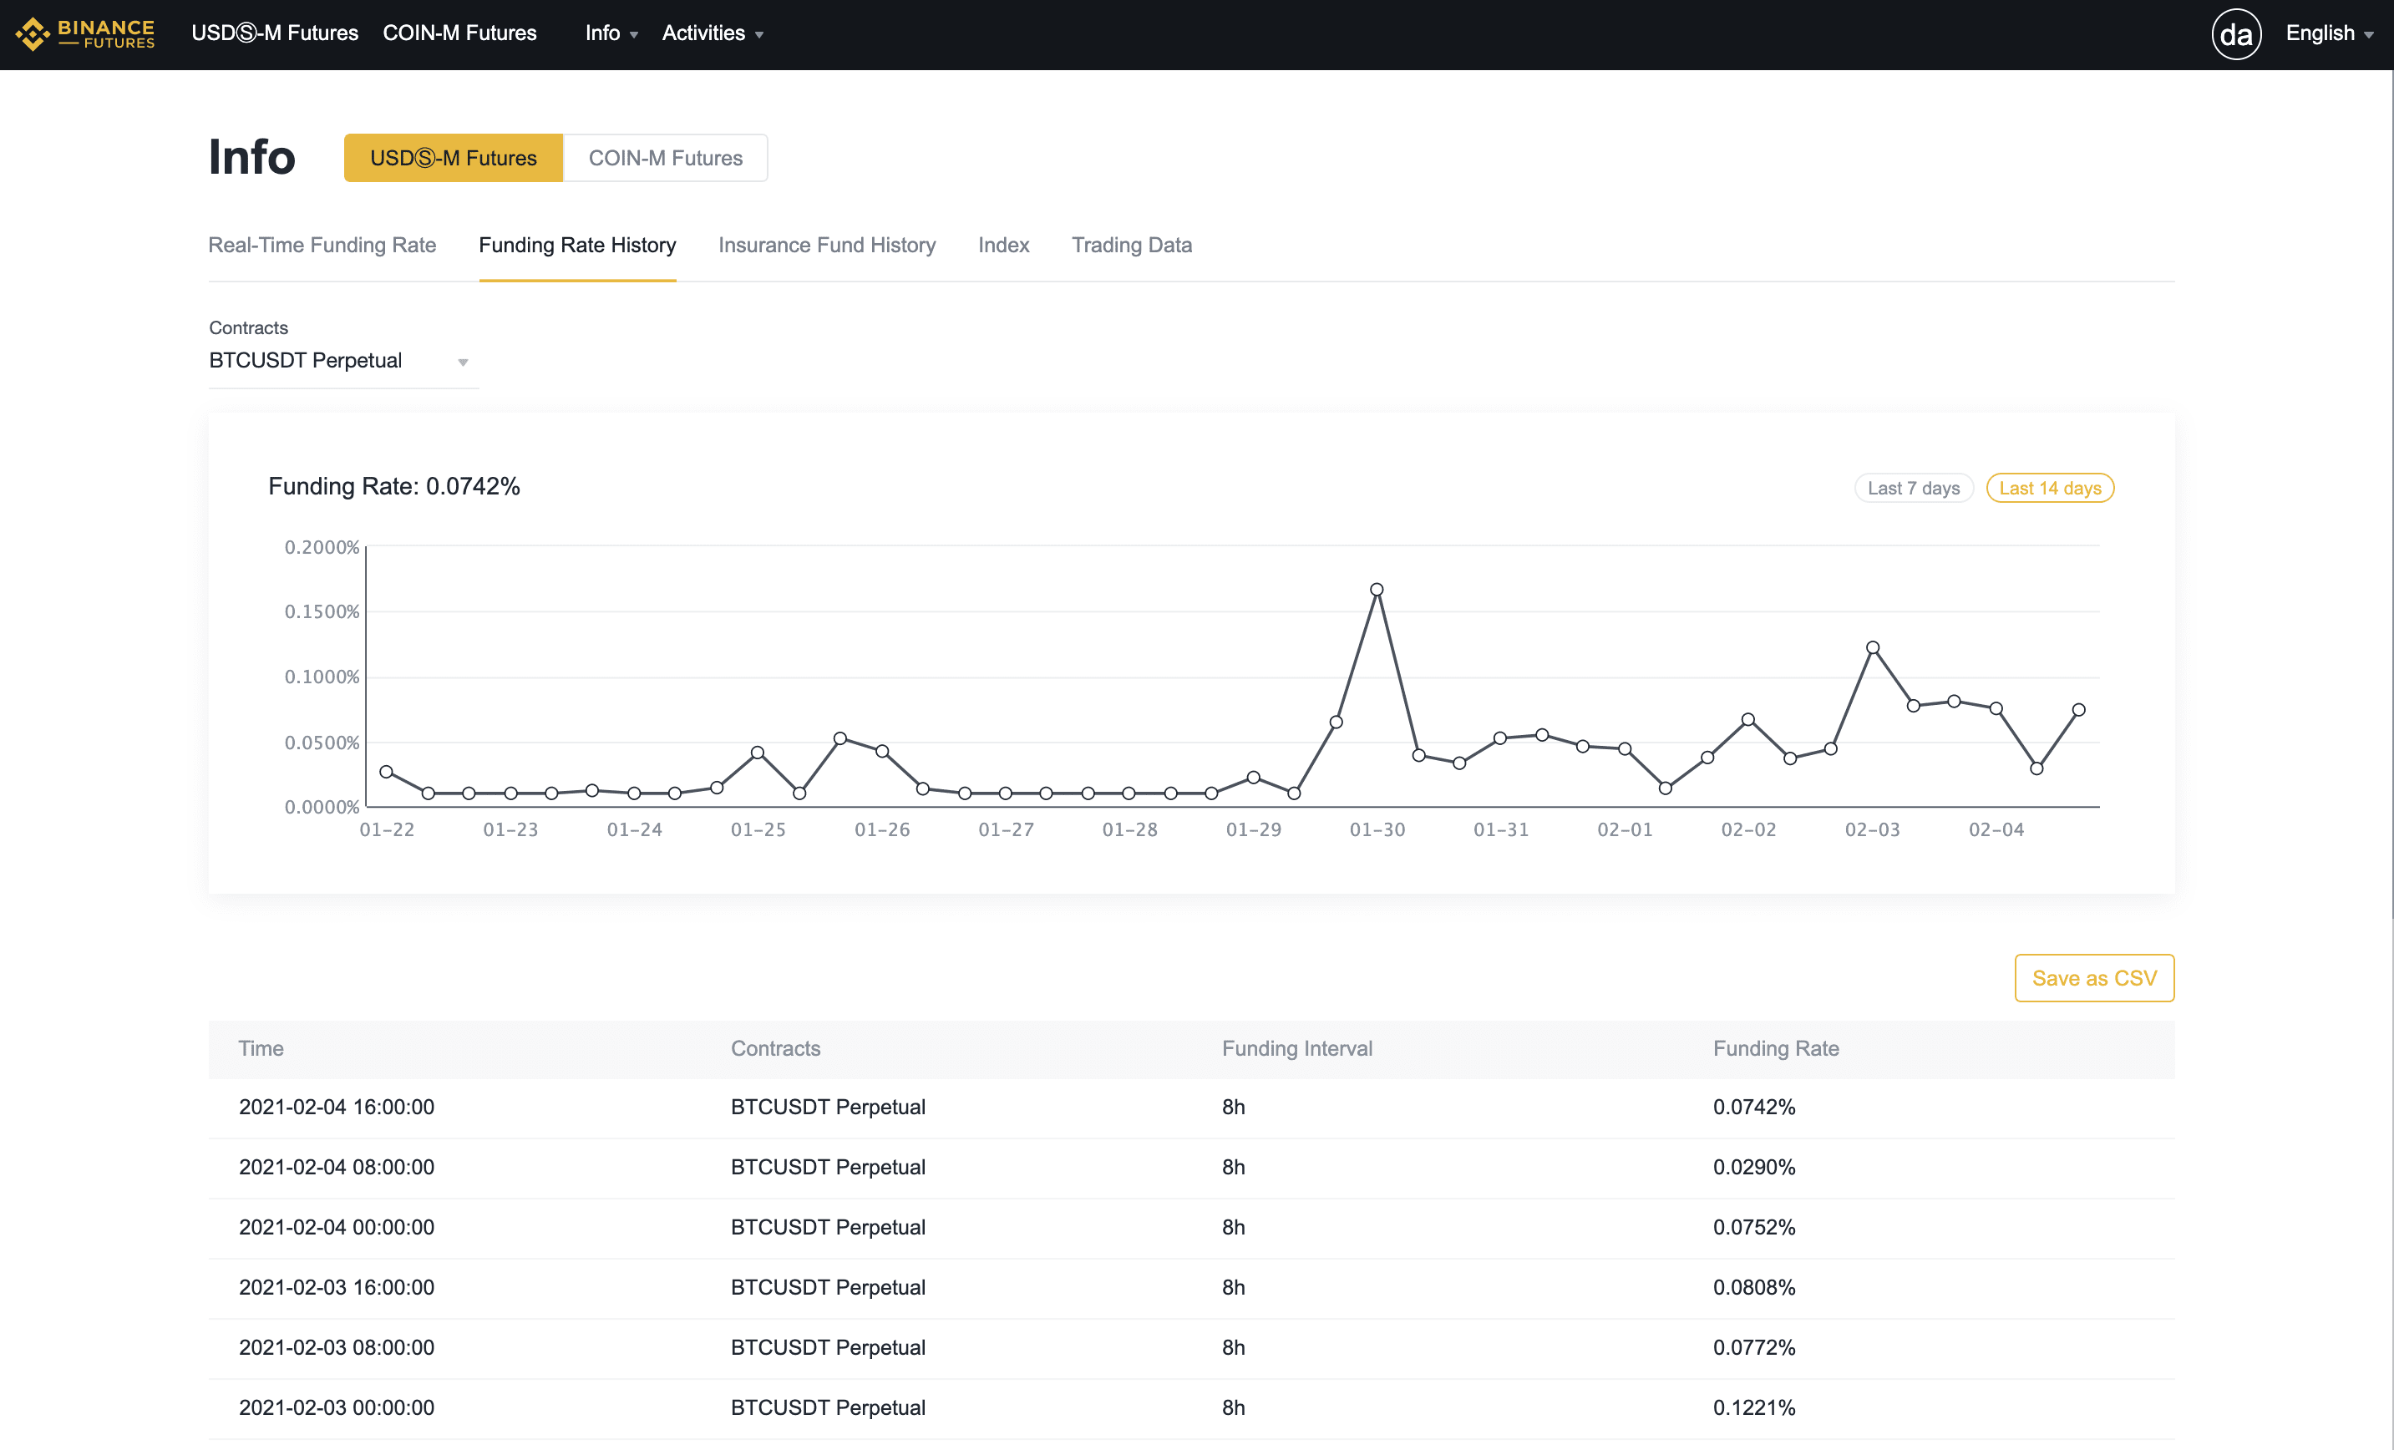2394x1450 pixels.
Task: Open the English language selector
Action: (2329, 33)
